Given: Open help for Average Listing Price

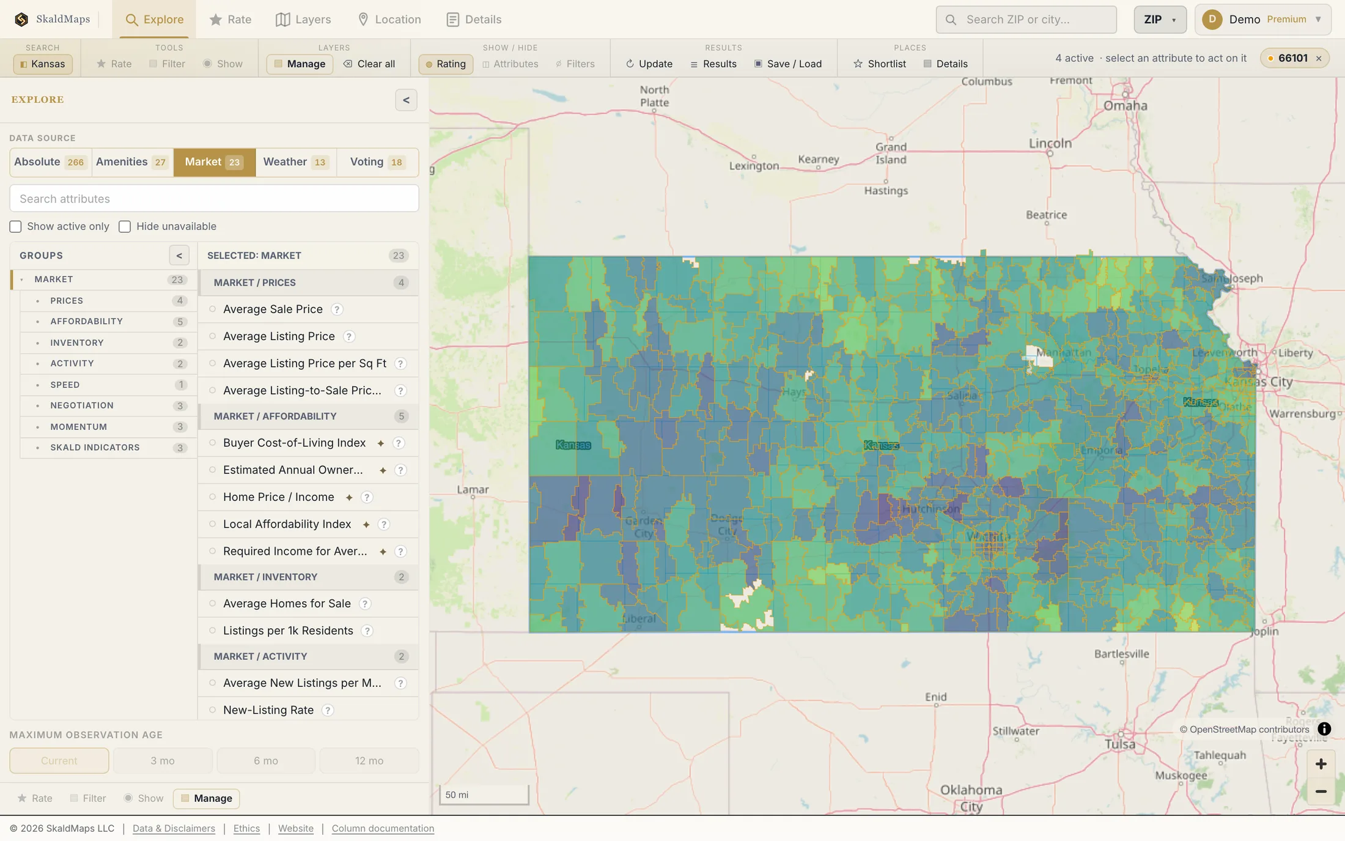Looking at the screenshot, I should coord(349,336).
